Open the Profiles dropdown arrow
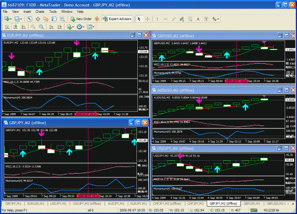 [21, 19]
